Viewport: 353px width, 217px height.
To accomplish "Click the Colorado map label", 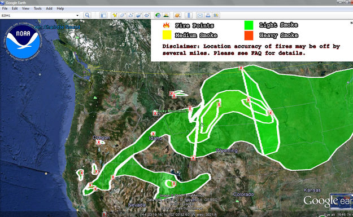I will (243, 194).
